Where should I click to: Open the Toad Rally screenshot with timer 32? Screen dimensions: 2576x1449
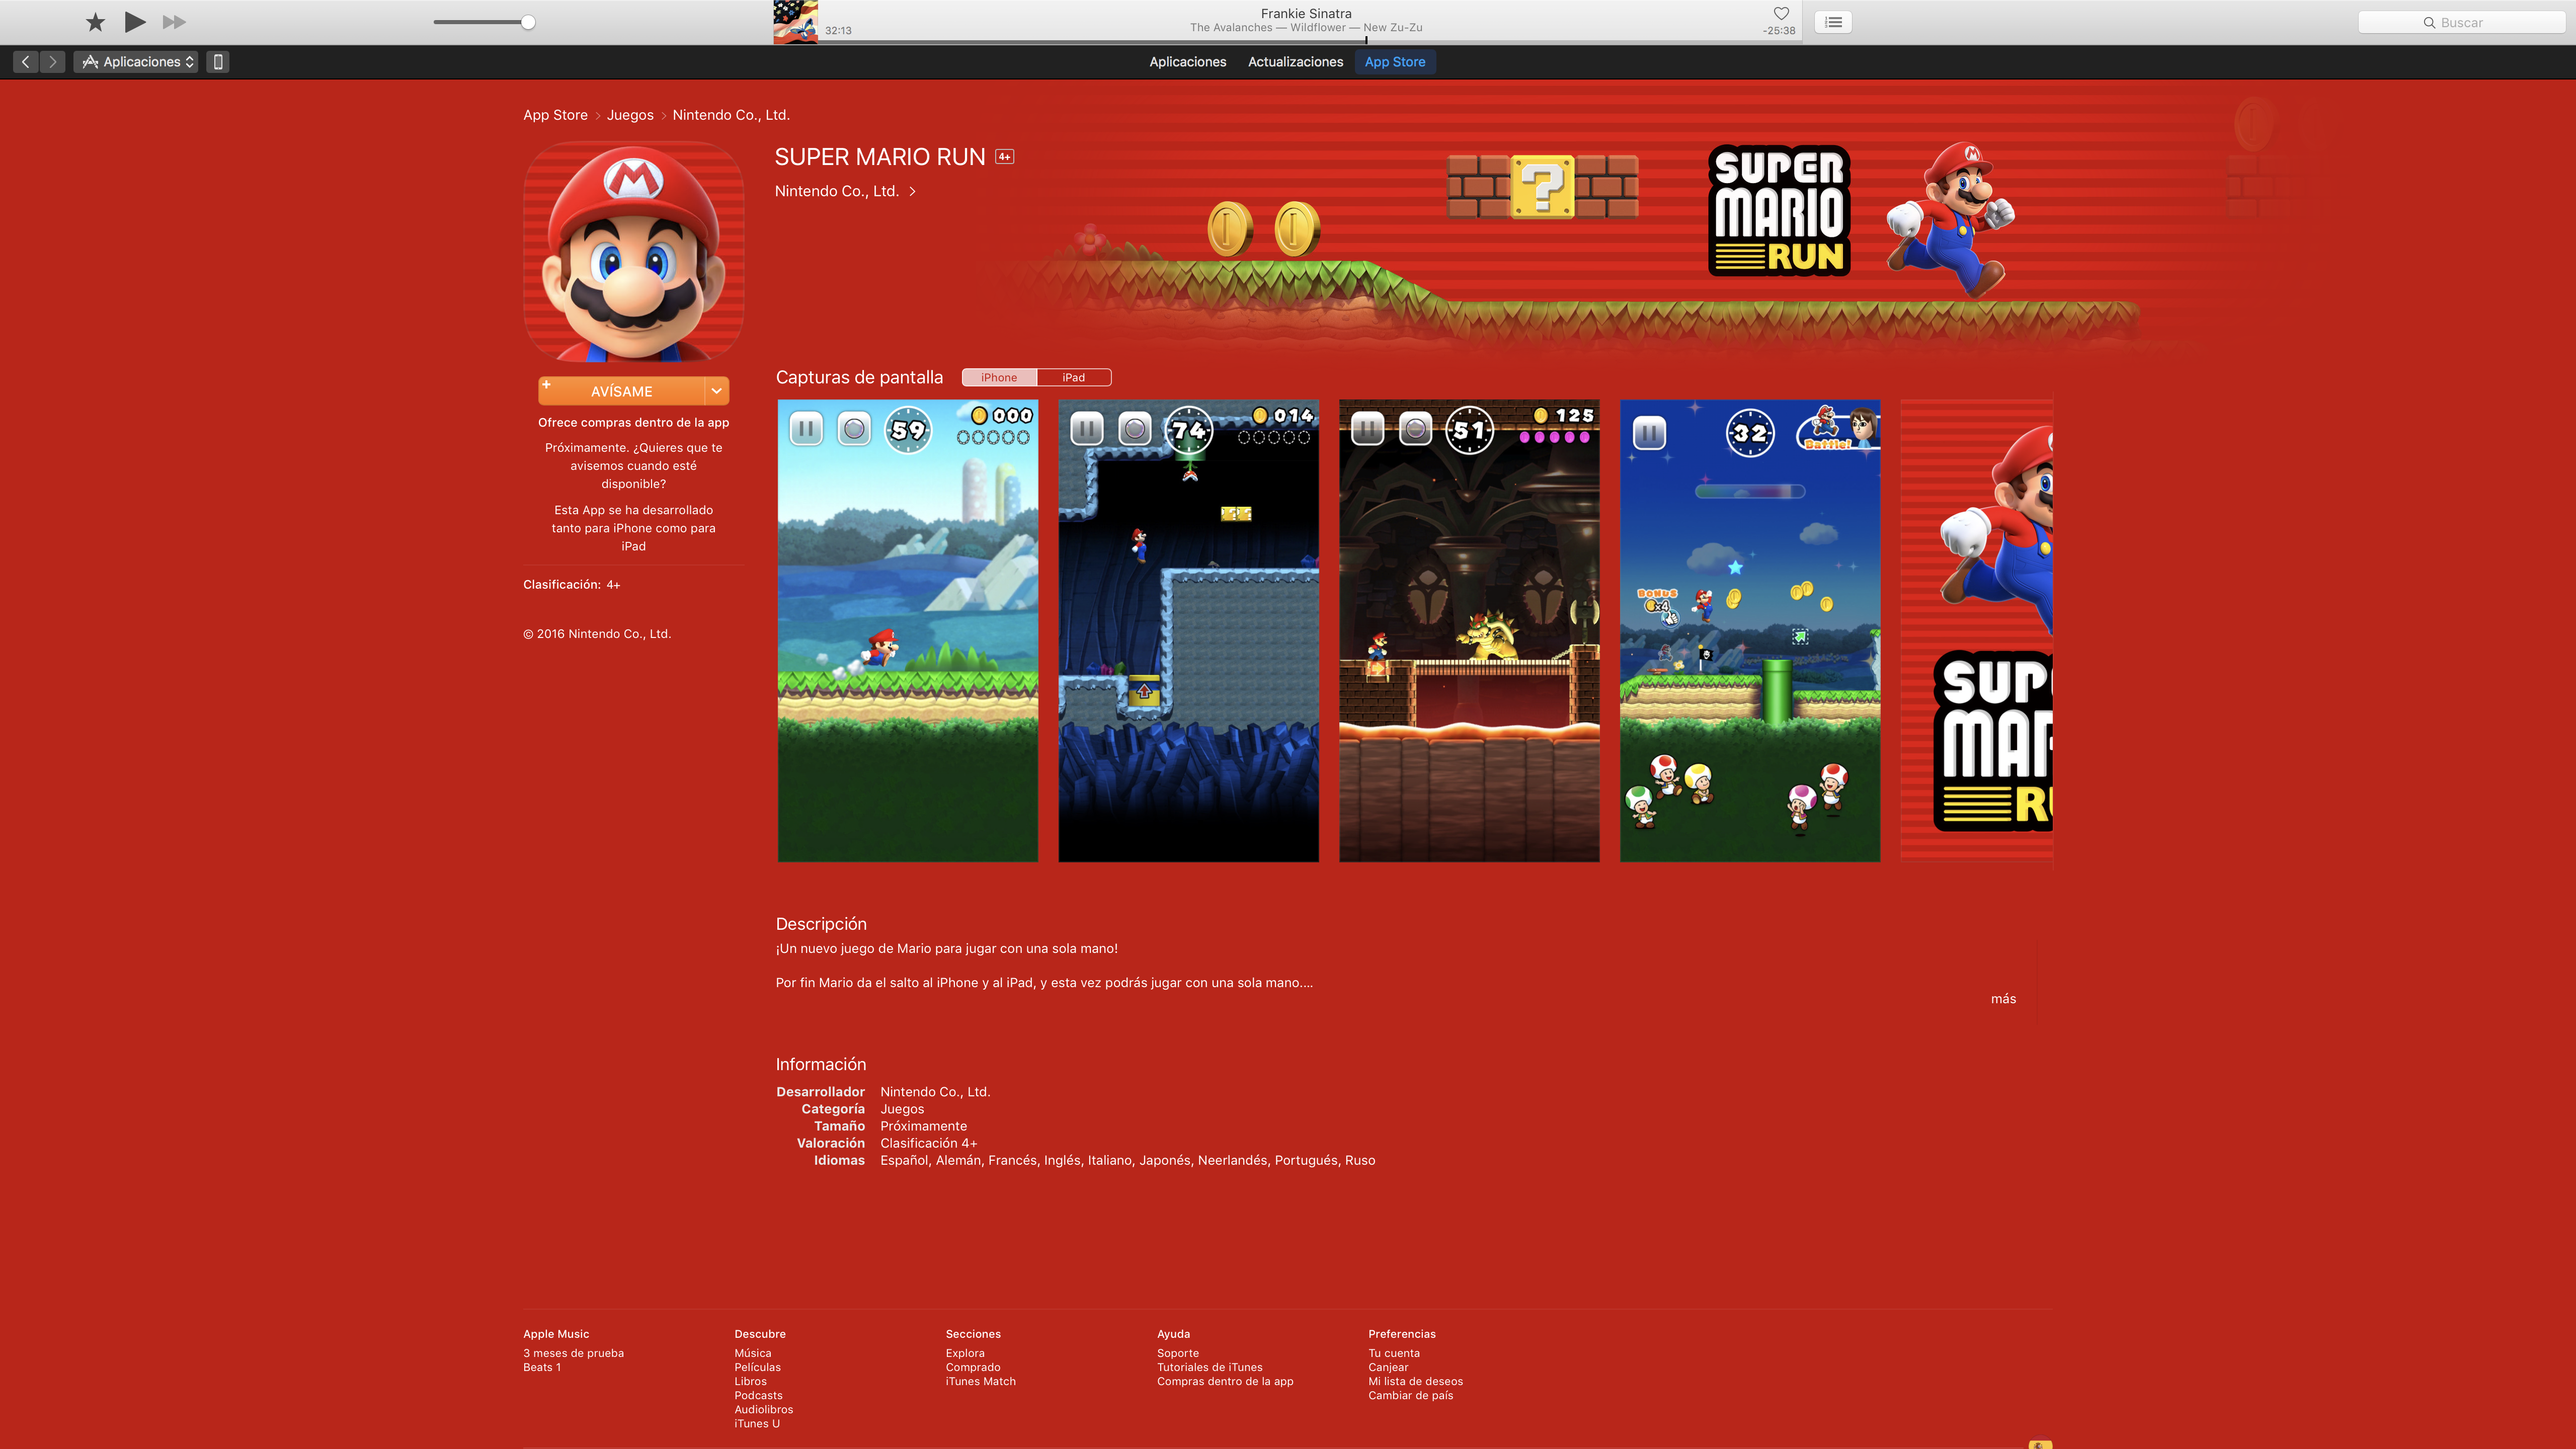click(1750, 631)
